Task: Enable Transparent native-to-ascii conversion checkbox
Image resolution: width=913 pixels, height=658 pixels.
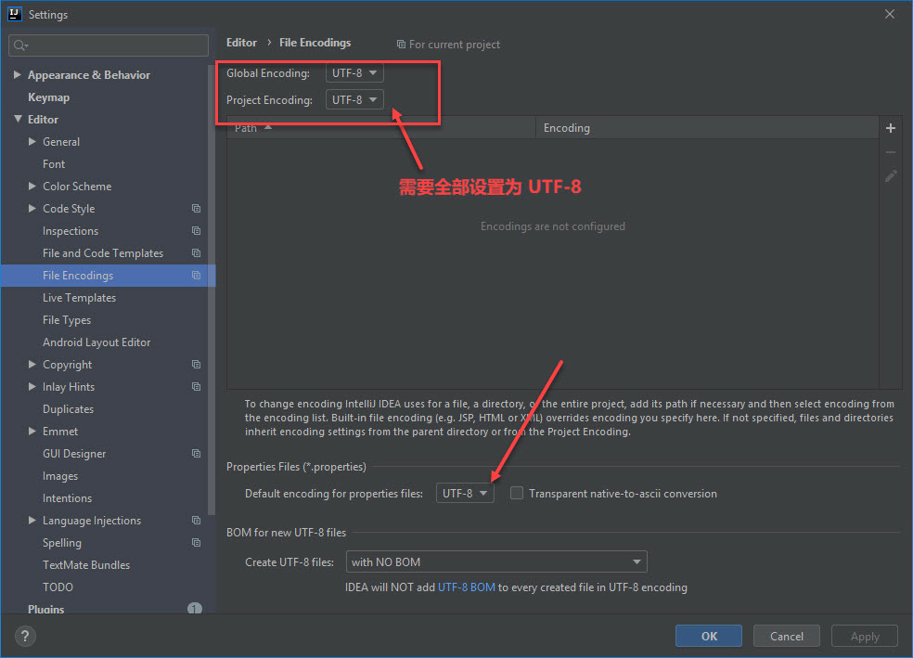Action: tap(517, 493)
